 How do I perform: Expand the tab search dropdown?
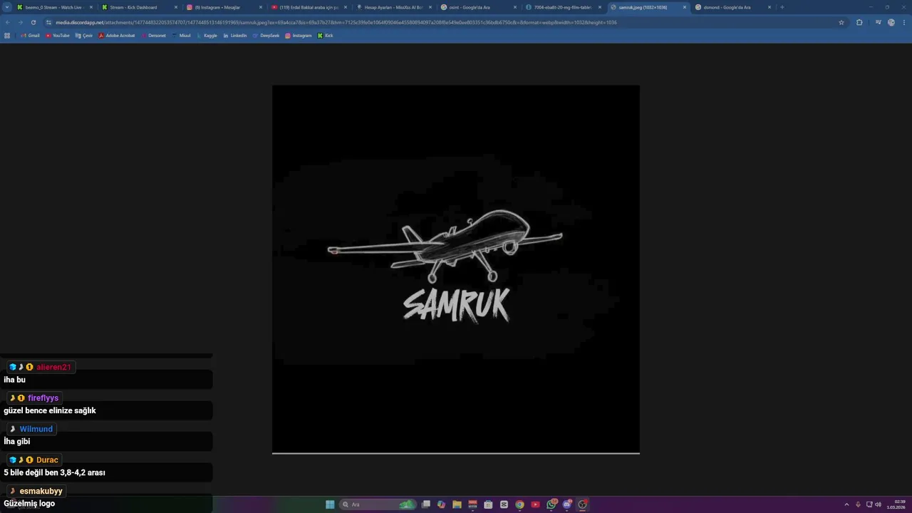click(7, 7)
